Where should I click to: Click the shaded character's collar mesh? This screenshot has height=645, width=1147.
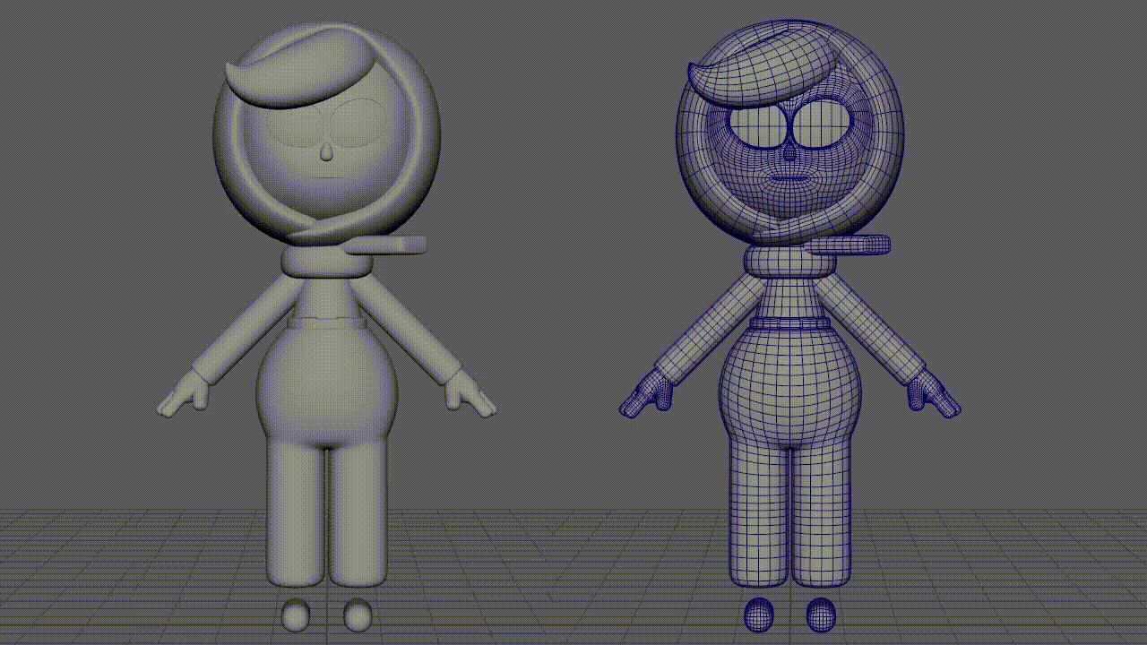click(323, 260)
